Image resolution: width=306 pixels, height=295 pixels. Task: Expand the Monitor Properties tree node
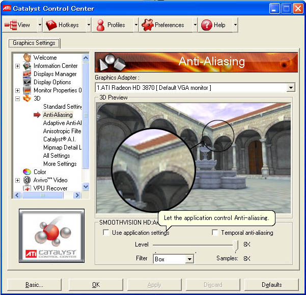pyautogui.click(x=17, y=90)
